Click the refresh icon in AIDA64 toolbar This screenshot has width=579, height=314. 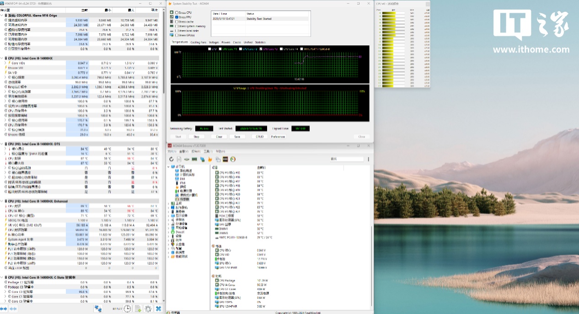pos(172,159)
